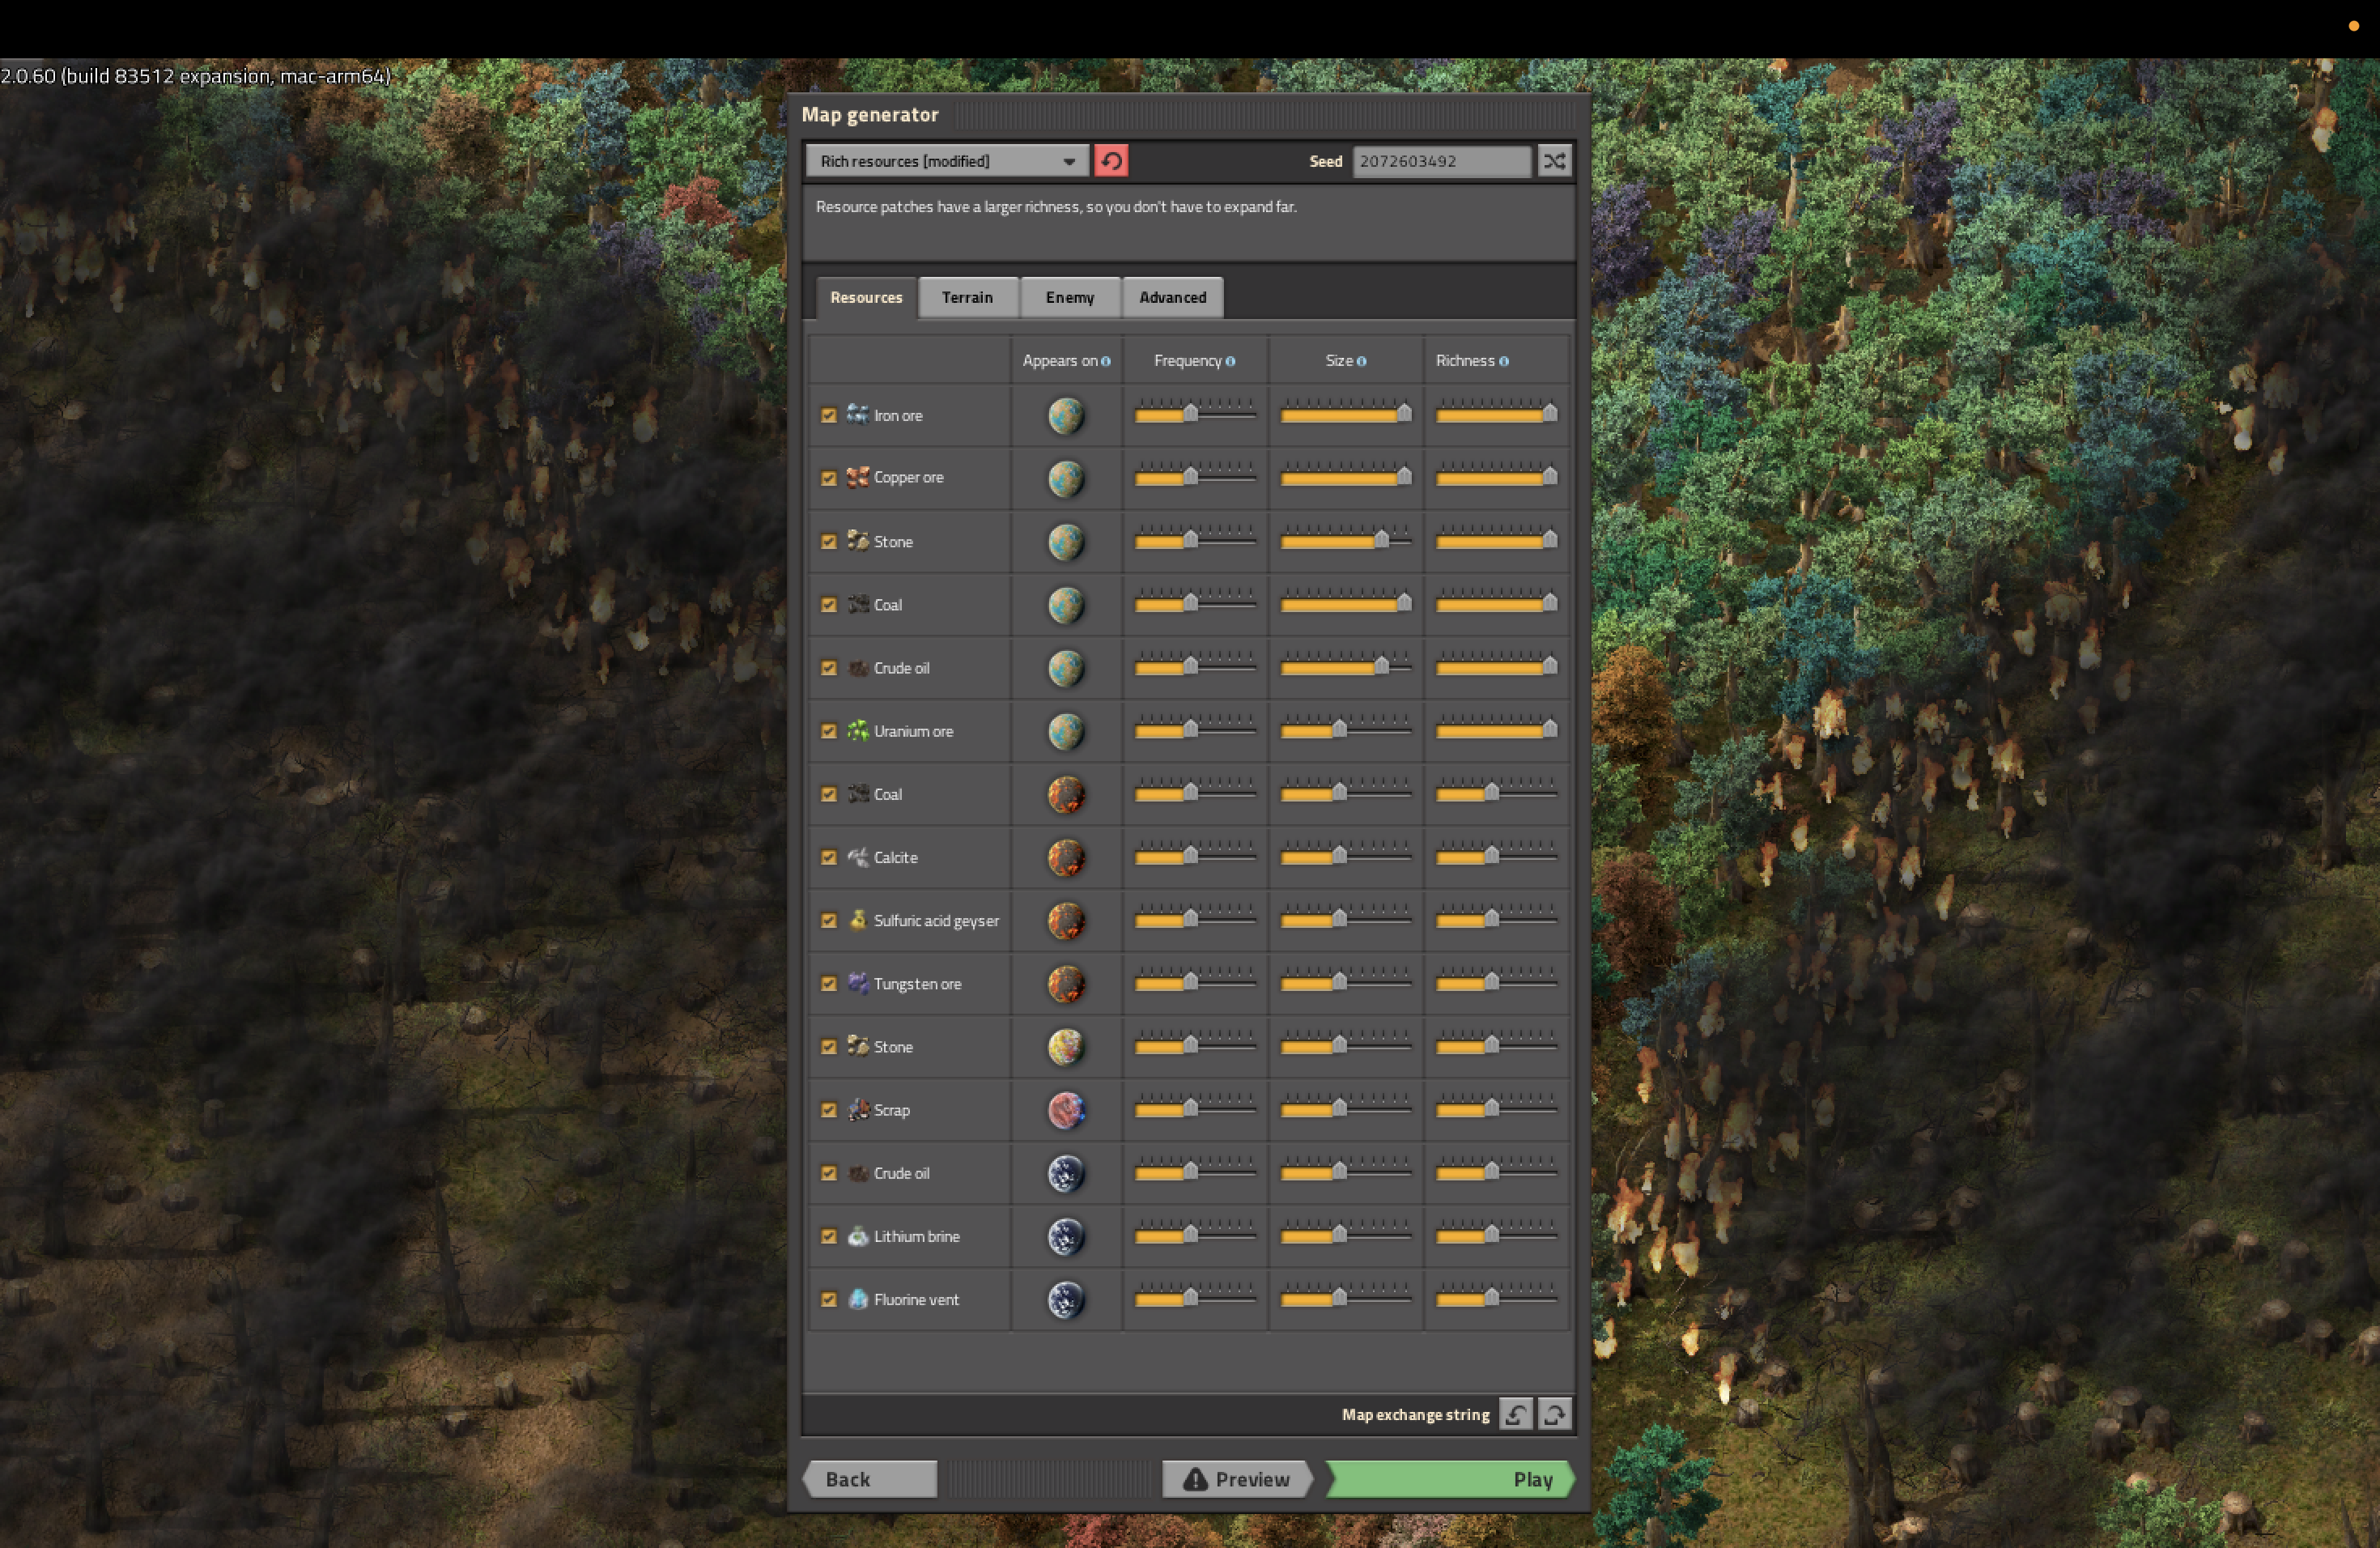The height and width of the screenshot is (1548, 2380).
Task: Export map exchange string icon
Action: pos(1554,1414)
